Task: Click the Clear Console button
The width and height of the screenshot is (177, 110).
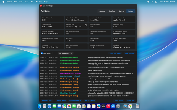Action: point(129,53)
